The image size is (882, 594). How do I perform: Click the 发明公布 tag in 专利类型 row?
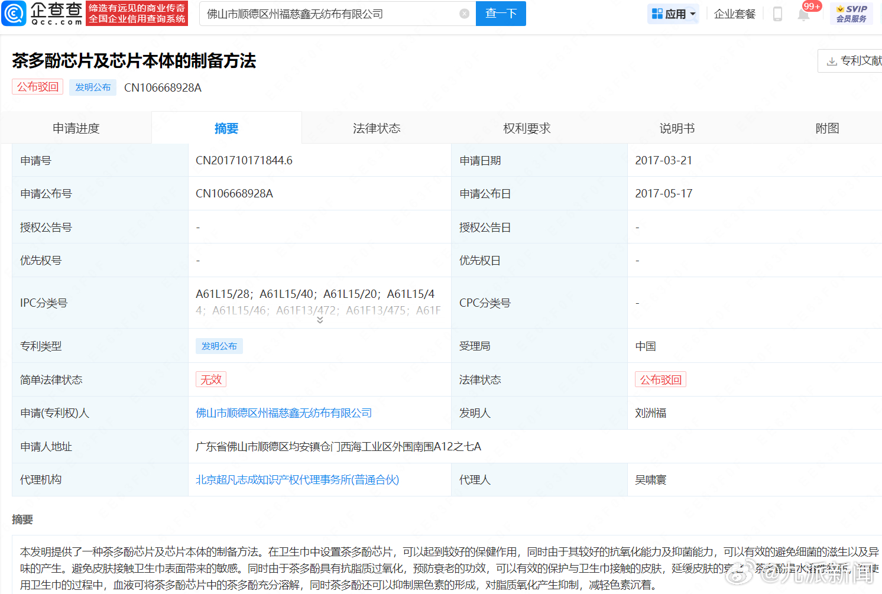[219, 346]
